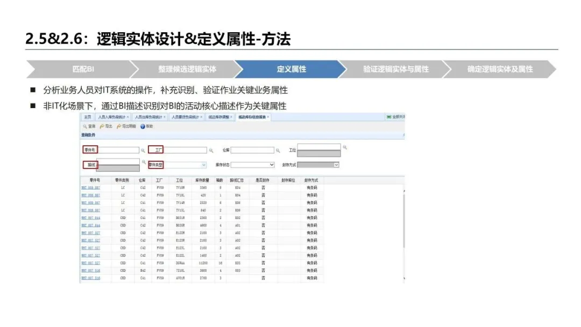Click into the 零件号 input field
Screen dimensions: 581x327
tap(118, 151)
